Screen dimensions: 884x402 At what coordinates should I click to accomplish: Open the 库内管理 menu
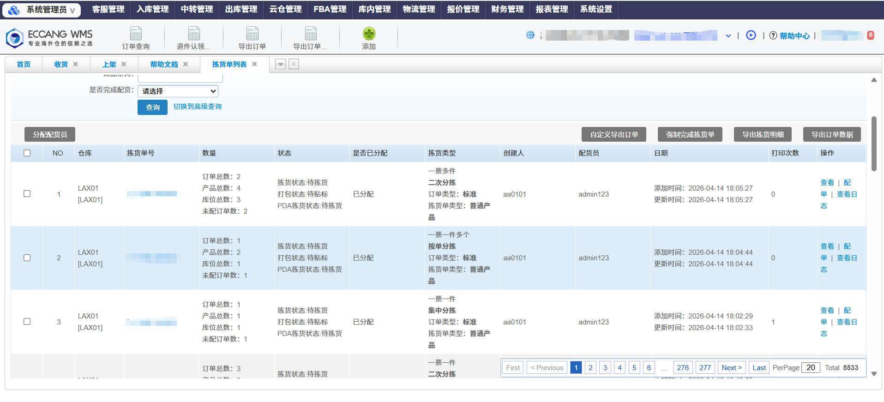[374, 9]
